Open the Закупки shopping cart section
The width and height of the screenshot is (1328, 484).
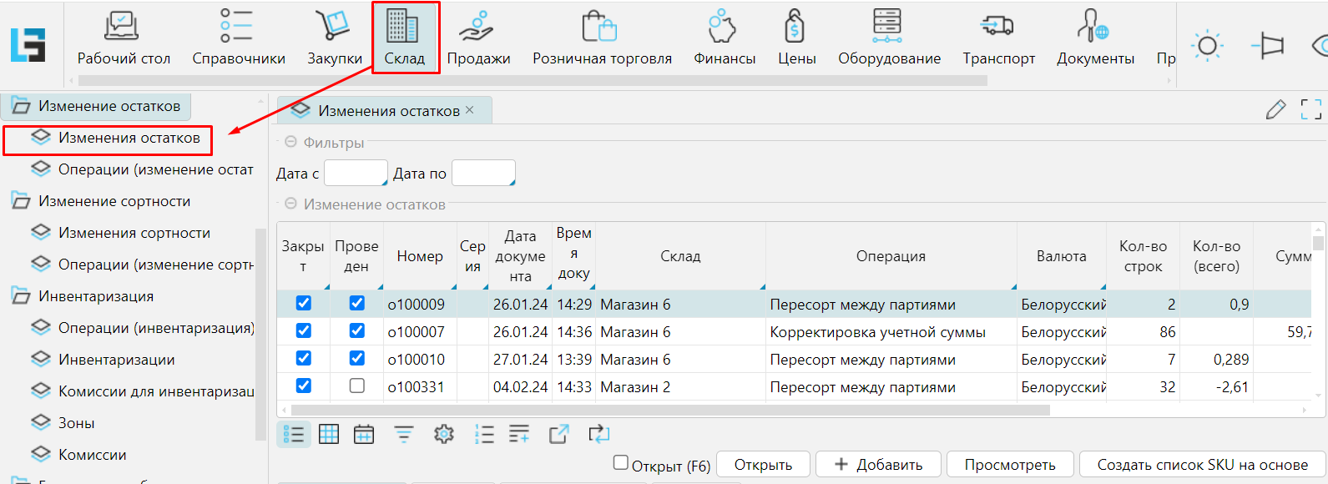pos(334,38)
